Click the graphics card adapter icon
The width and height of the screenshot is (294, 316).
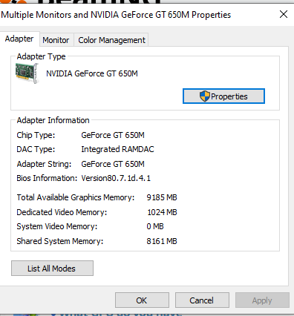pyautogui.click(x=27, y=73)
